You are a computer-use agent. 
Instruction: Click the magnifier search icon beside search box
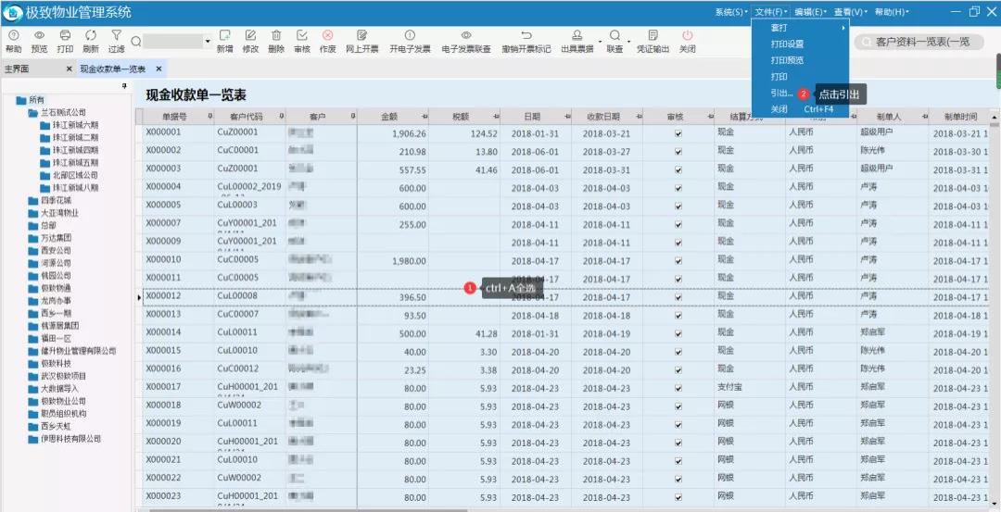tap(136, 42)
